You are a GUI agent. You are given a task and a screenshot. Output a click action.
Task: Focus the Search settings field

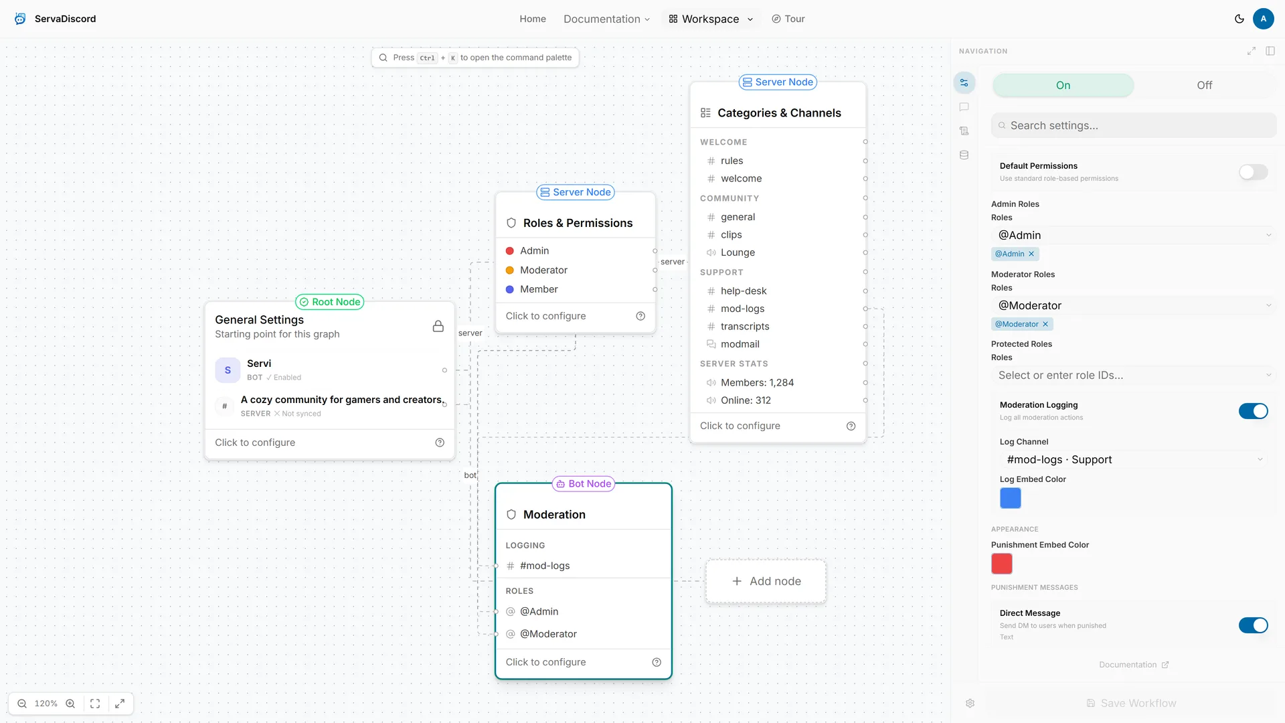(x=1133, y=125)
